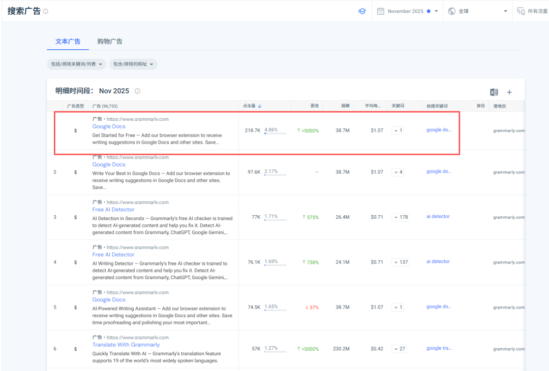Open the graduation cap learning icon
The width and height of the screenshot is (549, 371).
(362, 11)
